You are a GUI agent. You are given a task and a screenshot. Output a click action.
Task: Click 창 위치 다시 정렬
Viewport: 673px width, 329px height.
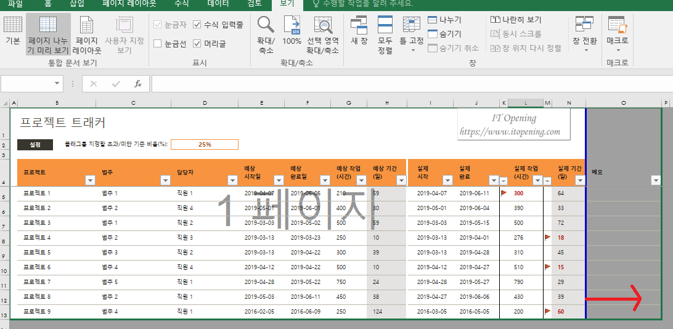pos(526,48)
